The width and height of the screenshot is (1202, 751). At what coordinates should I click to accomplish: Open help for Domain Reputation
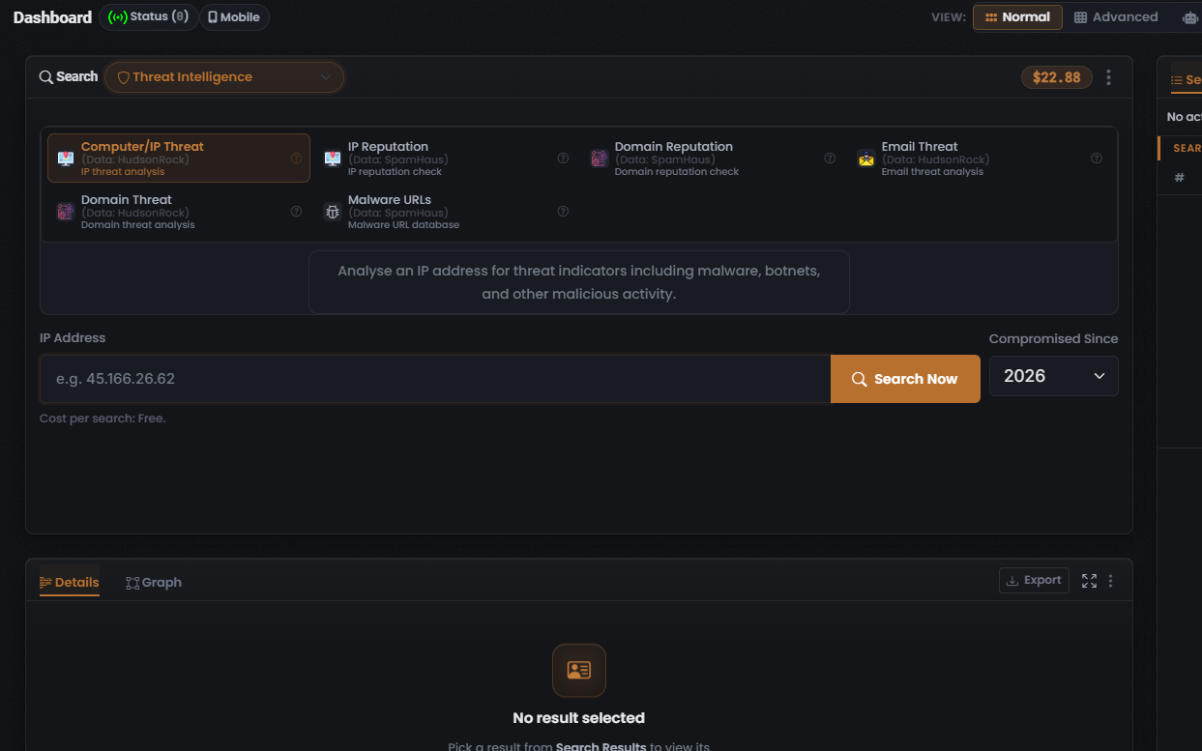pyautogui.click(x=830, y=159)
